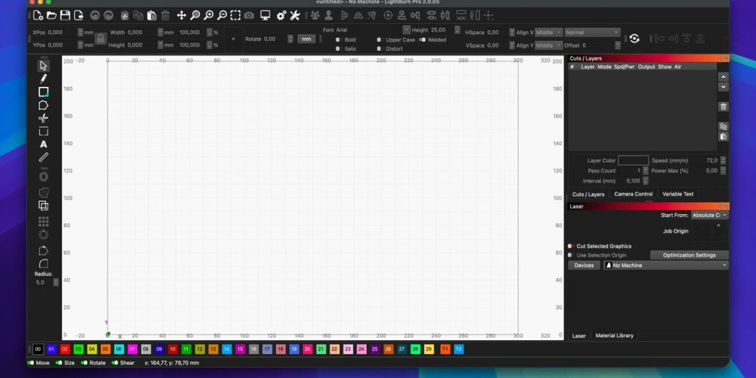The width and height of the screenshot is (756, 378).
Task: Switch to the Camera Control tab
Action: pyautogui.click(x=633, y=194)
